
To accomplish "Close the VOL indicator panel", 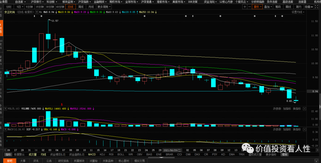I will [x=304, y=109].
